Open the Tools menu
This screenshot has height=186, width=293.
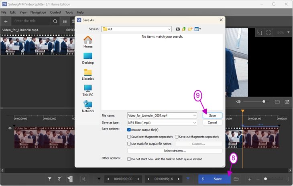(69, 12)
